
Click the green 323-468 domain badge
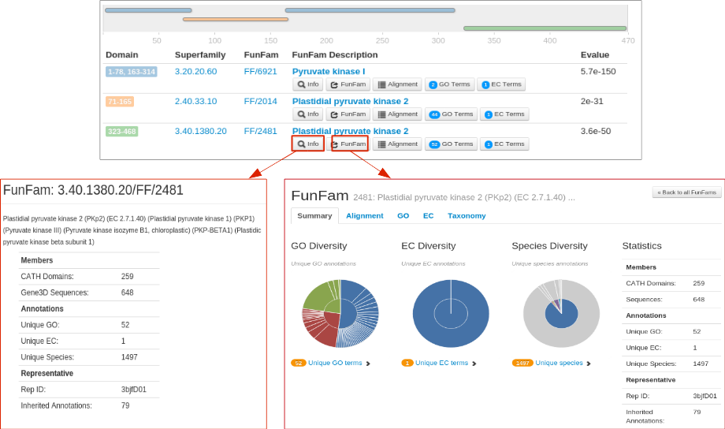(x=121, y=132)
